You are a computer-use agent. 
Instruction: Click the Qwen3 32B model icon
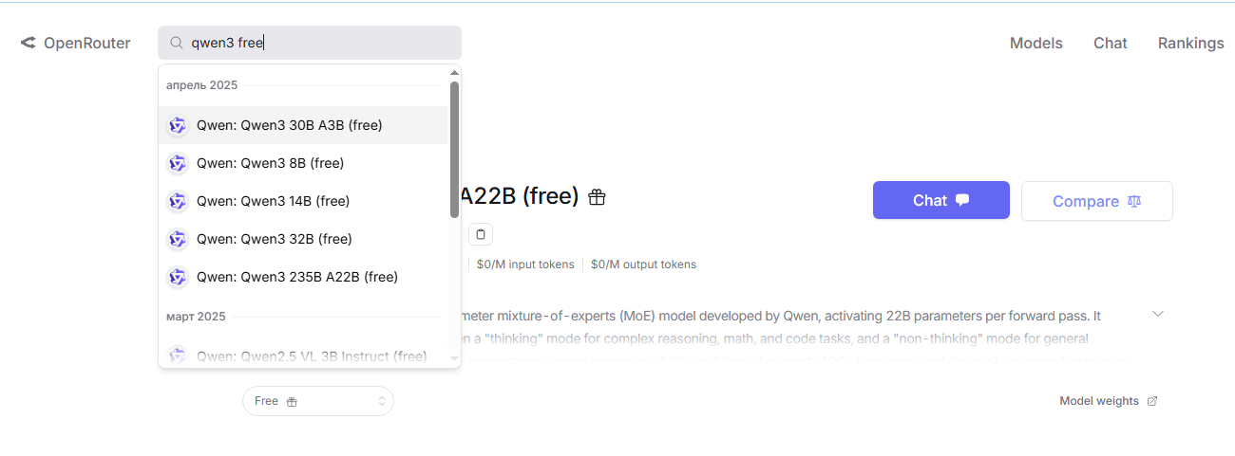coord(178,239)
